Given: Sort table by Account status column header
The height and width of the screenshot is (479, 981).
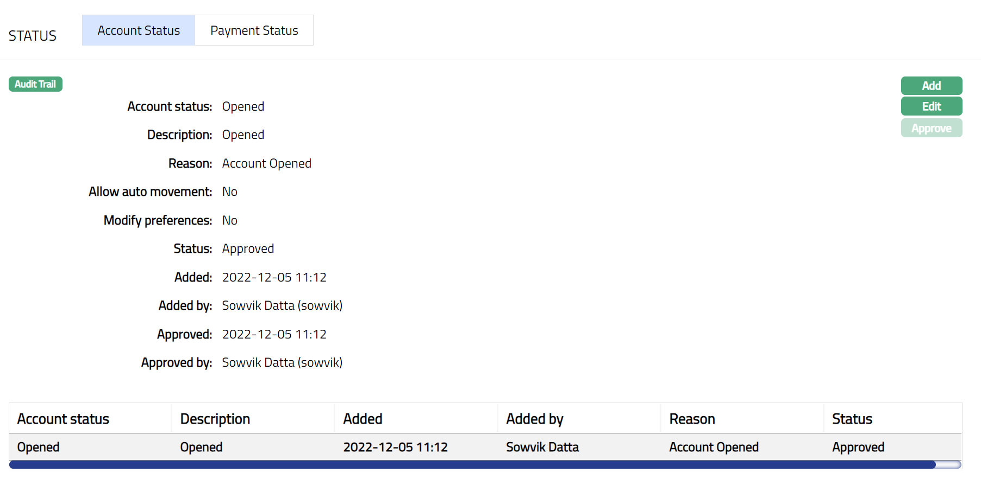Looking at the screenshot, I should click(63, 419).
